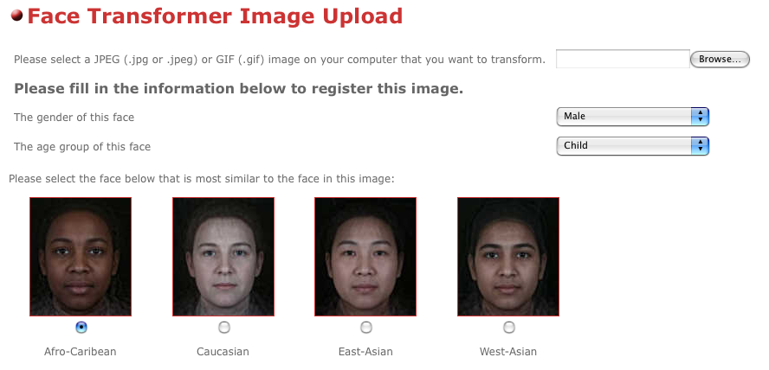Image resolution: width=769 pixels, height=370 pixels.
Task: Click the Afro-Caribean face thumbnail
Action: (81, 257)
